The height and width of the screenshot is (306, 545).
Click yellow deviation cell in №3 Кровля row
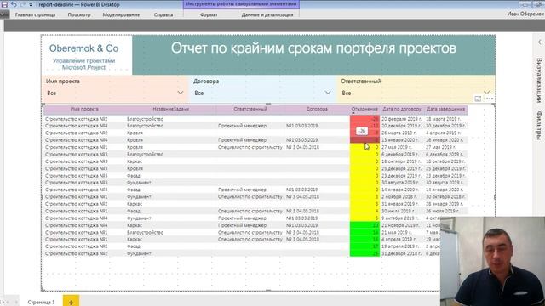364,168
